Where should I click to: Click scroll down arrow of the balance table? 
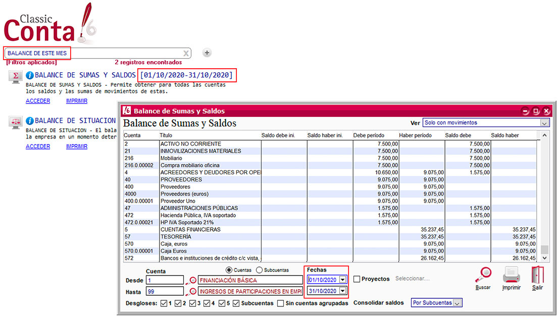point(544,258)
